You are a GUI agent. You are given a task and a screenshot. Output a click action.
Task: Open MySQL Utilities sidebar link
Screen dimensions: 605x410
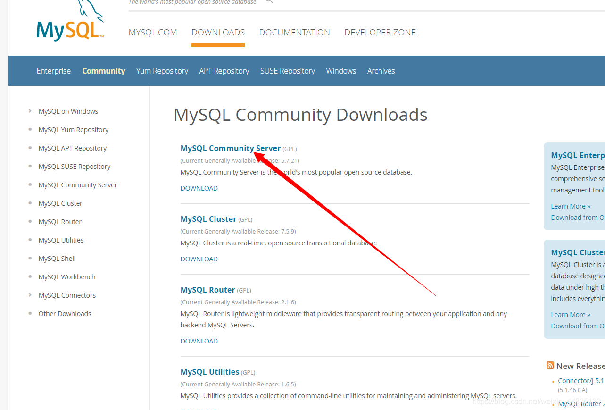[61, 240]
